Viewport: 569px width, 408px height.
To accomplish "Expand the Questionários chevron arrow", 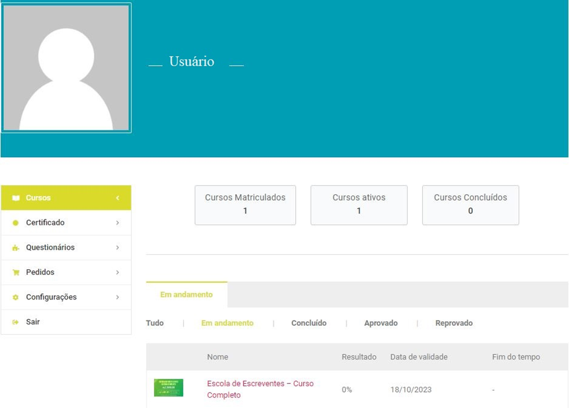I will [x=117, y=247].
